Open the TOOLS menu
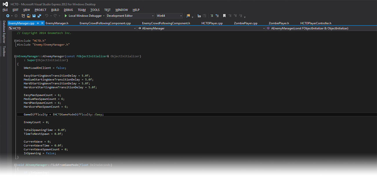This screenshot has width=377, height=177. coord(95,10)
